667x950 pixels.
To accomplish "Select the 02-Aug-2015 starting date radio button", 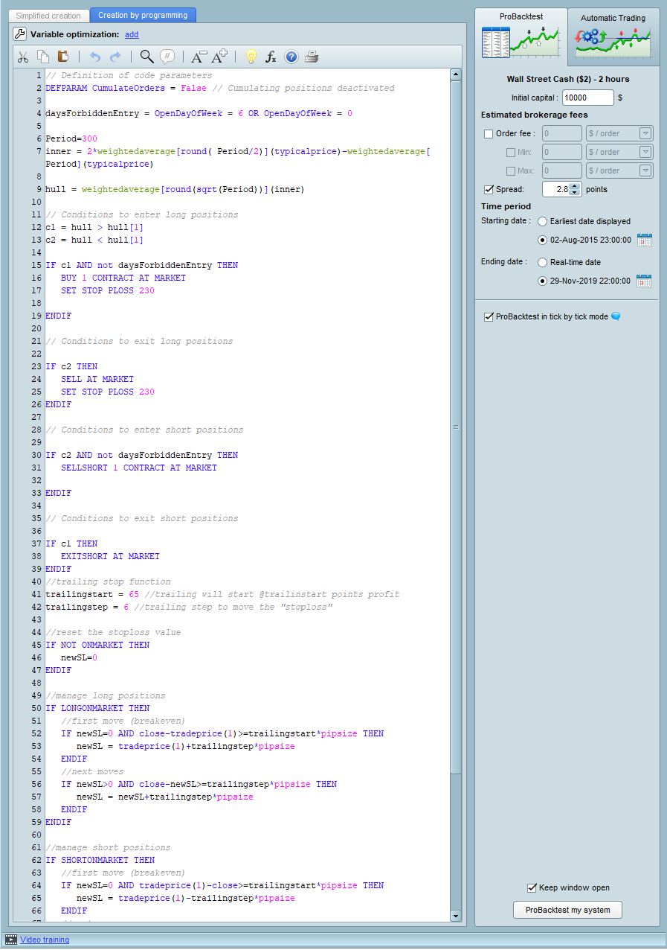I will [543, 240].
